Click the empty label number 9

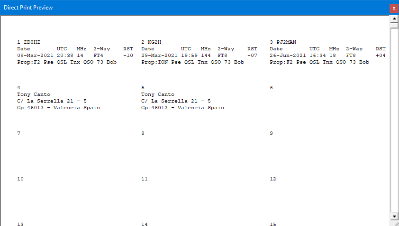click(272, 133)
